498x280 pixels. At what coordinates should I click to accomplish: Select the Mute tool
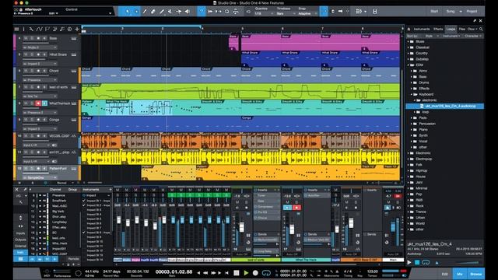point(170,12)
